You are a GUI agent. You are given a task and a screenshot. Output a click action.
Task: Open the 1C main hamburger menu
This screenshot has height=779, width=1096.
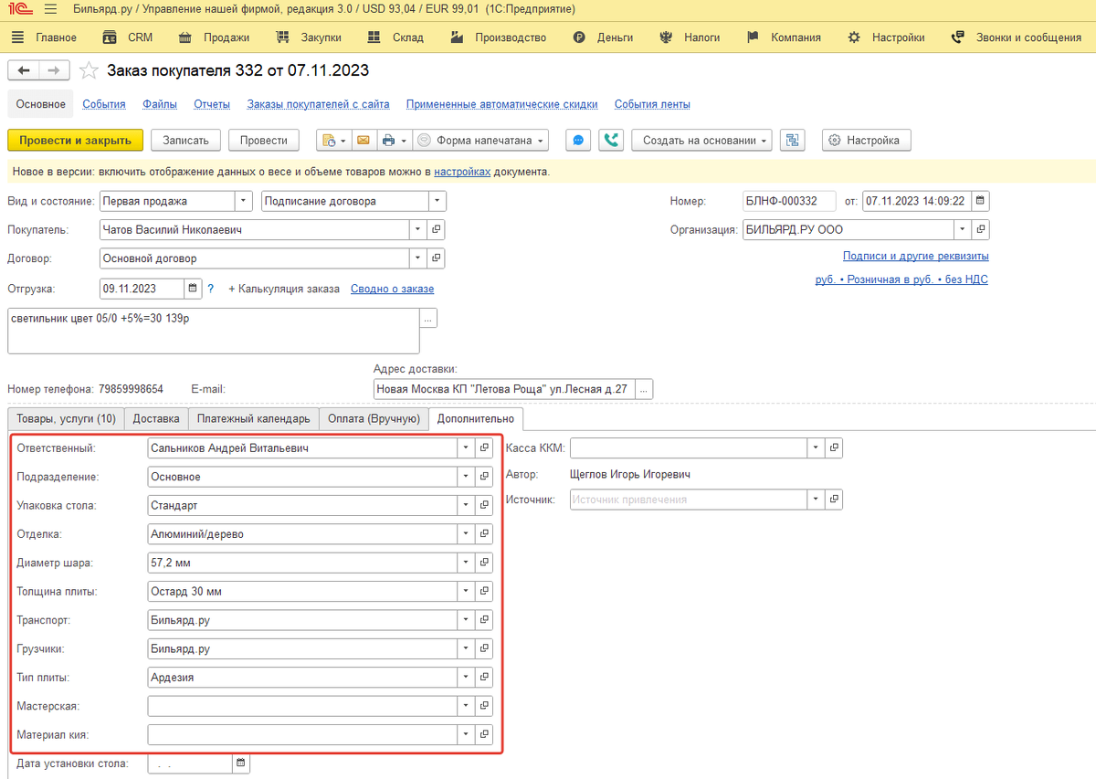(x=50, y=9)
